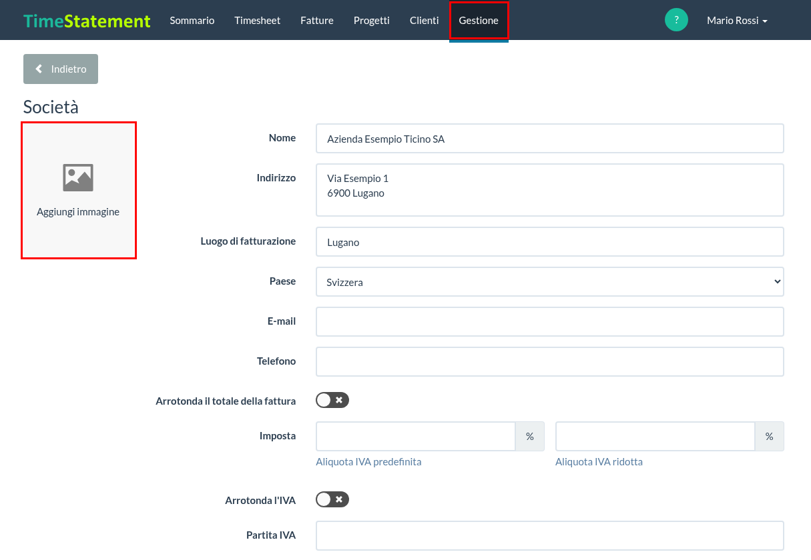
Task: Click the Aliquota IVA predefinita percentage field
Action: (416, 436)
